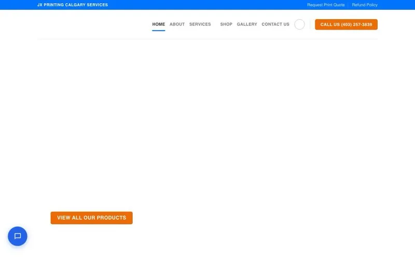Click the circular icon beside Contact Us
The height and width of the screenshot is (259, 415).
299,24
